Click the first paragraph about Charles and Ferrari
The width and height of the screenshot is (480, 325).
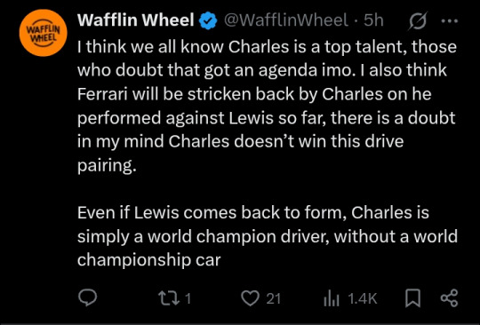point(268,106)
